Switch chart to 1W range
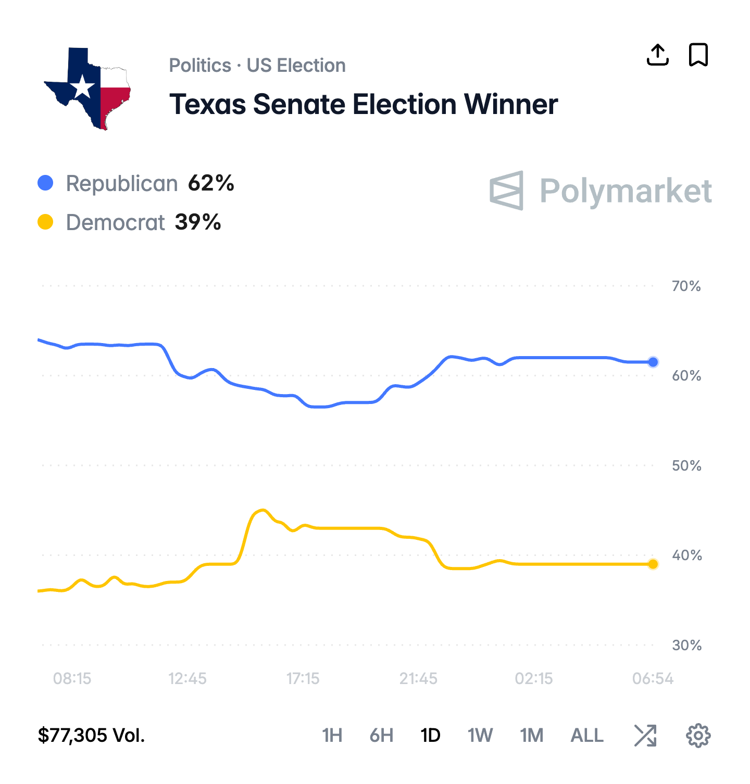750x784 pixels. [480, 735]
